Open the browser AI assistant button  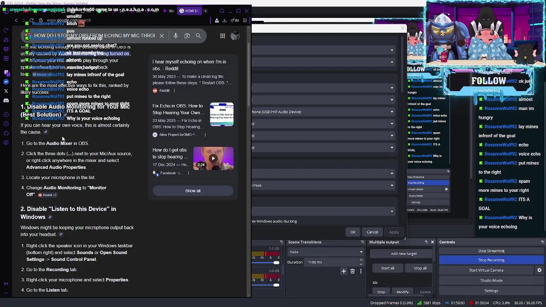click(x=235, y=20)
